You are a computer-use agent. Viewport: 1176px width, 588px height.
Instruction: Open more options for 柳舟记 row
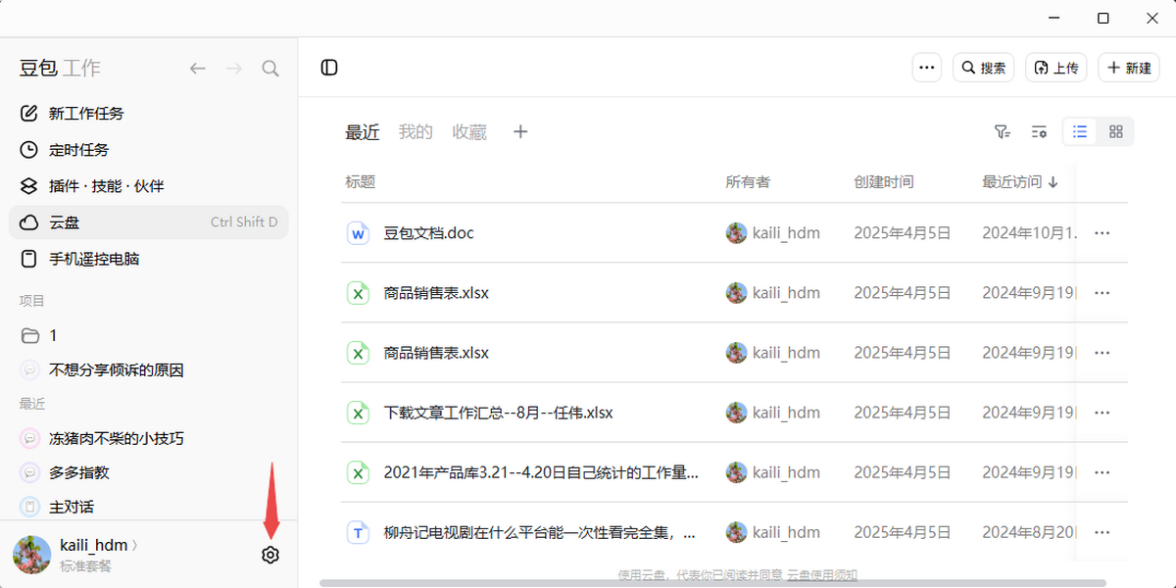coord(1102,532)
